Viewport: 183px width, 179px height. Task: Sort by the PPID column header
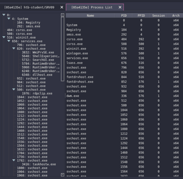[x=141, y=16]
